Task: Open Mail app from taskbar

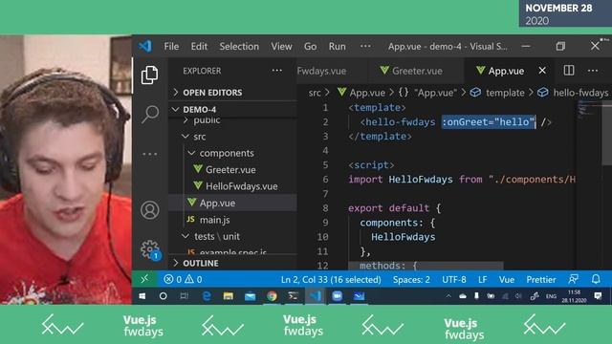Action: [251, 296]
